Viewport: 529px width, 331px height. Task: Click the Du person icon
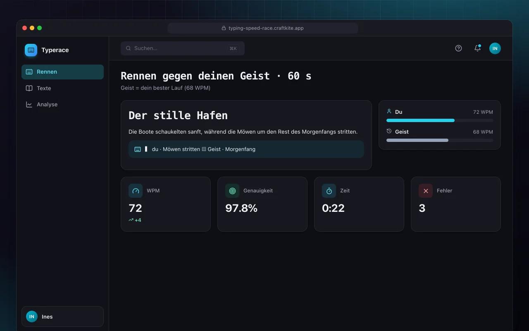389,111
